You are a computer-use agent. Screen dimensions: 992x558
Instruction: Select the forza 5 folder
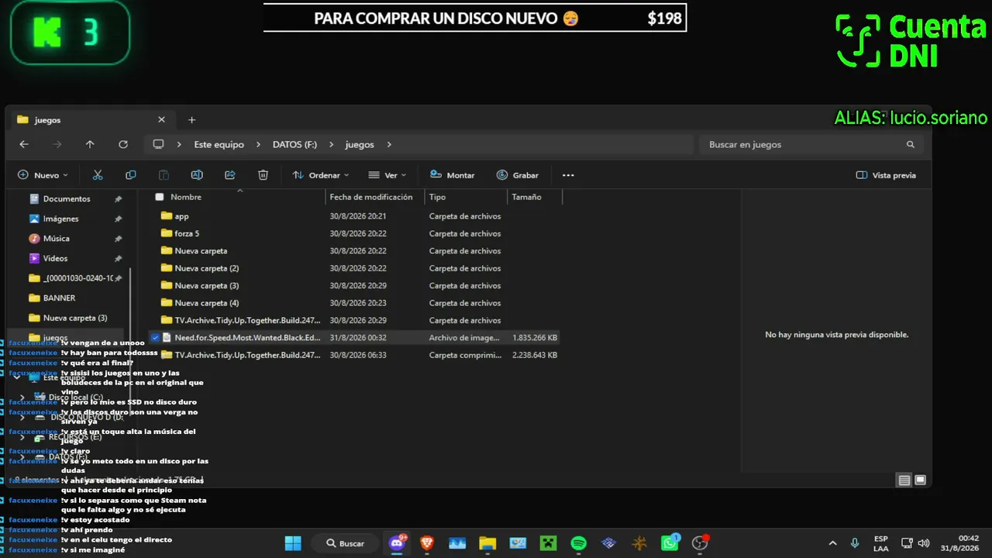tap(187, 233)
